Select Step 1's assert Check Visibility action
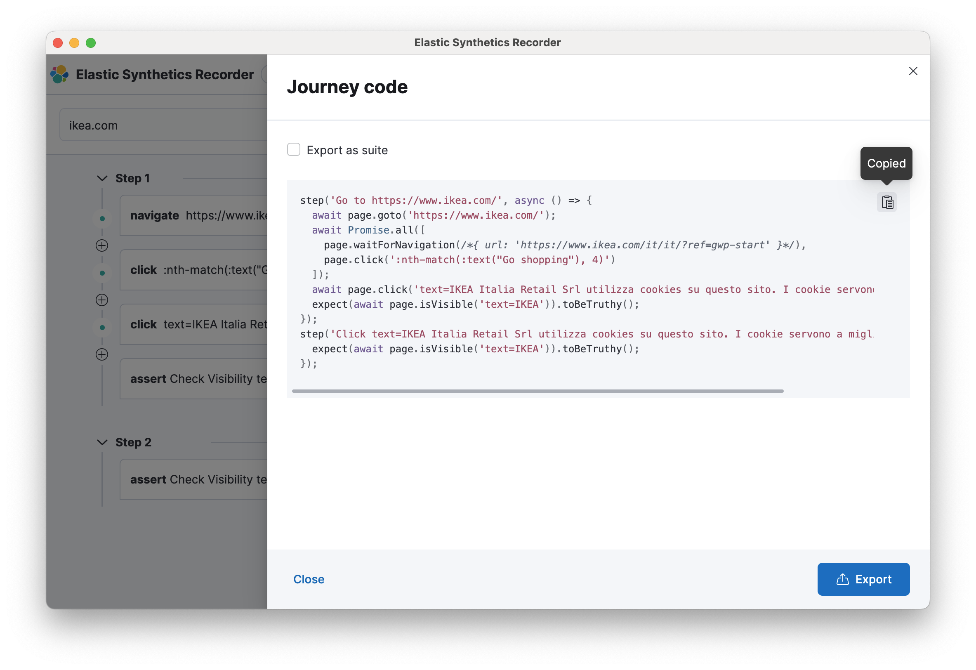 click(193, 378)
